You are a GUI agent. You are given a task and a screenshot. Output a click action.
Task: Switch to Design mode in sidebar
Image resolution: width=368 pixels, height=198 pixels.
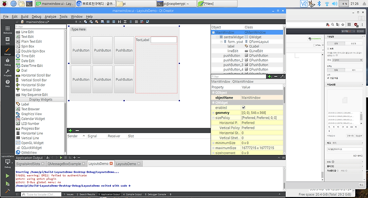(x=8, y=51)
